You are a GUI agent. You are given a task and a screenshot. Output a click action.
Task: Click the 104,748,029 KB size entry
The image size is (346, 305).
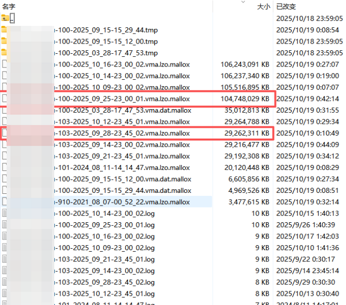tap(245, 99)
